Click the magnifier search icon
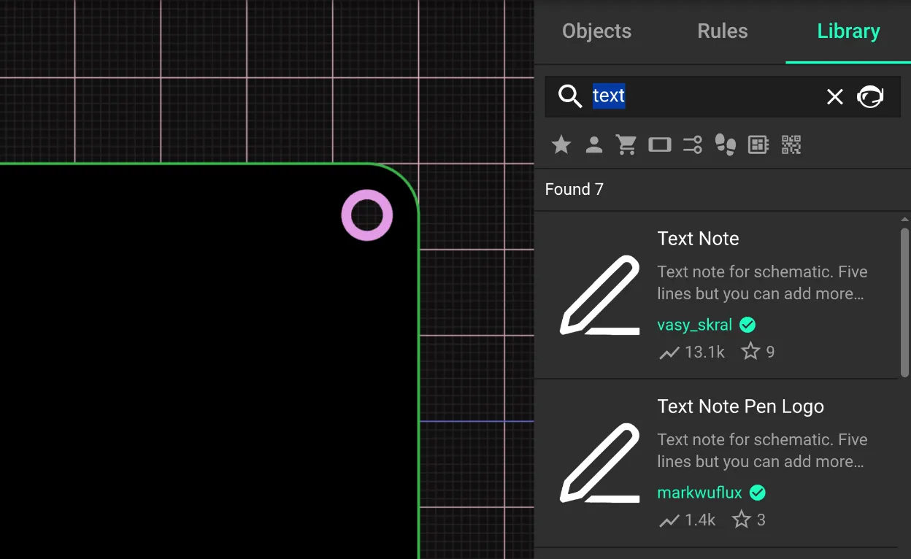Viewport: 911px width, 559px height. (x=570, y=96)
